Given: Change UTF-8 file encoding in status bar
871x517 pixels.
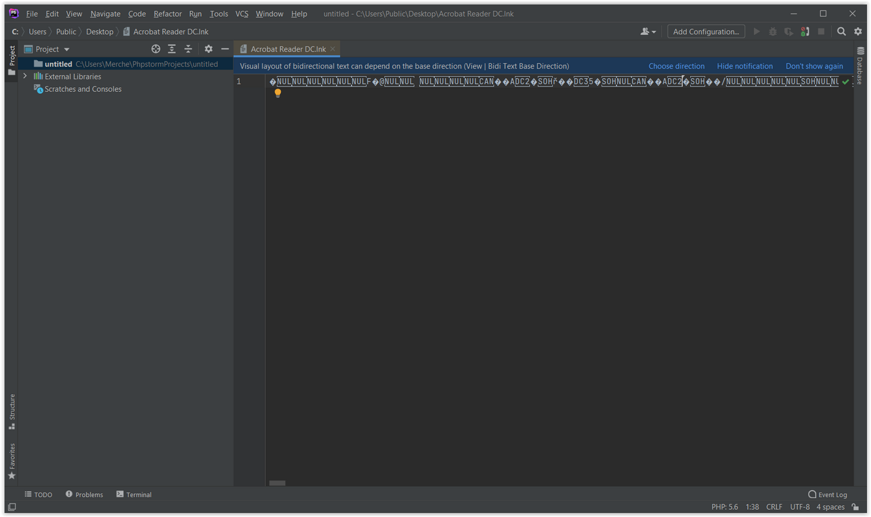Looking at the screenshot, I should (x=800, y=507).
